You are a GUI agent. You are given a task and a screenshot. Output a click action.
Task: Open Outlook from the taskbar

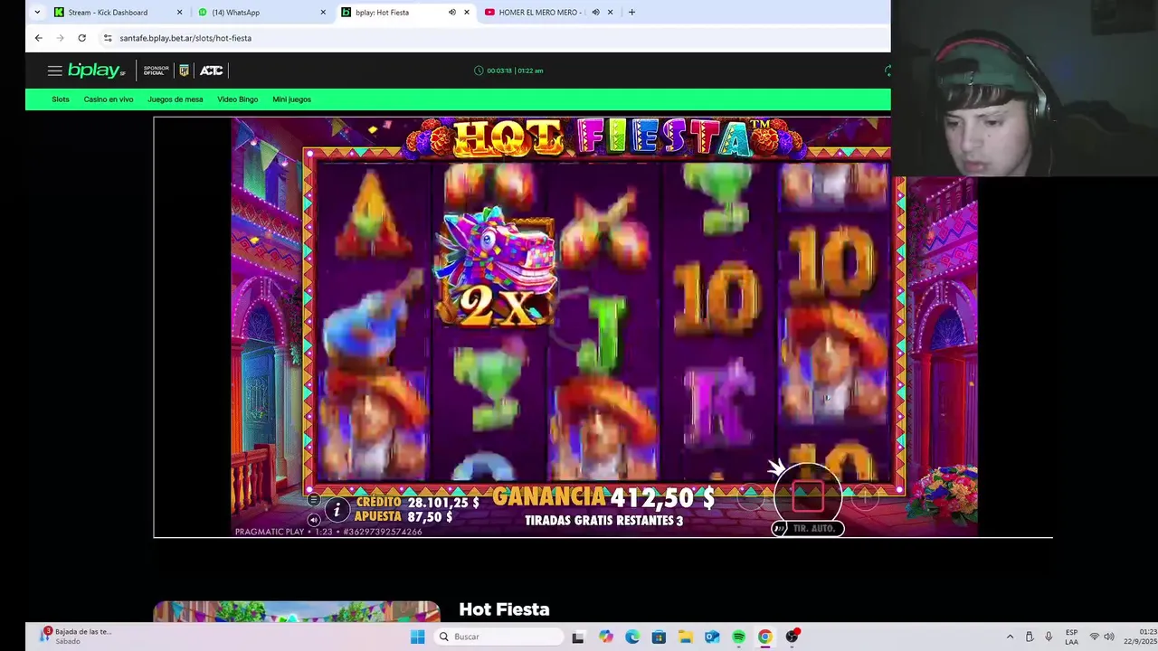(x=712, y=637)
